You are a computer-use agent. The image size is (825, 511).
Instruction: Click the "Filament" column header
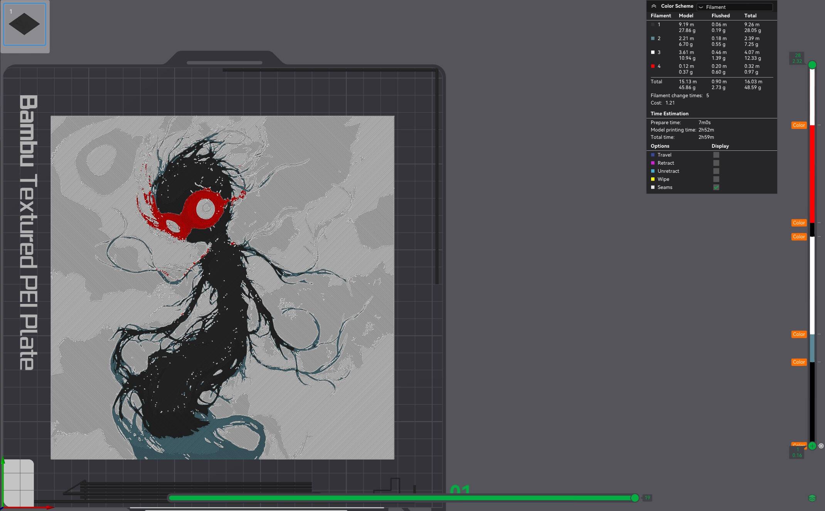(661, 16)
